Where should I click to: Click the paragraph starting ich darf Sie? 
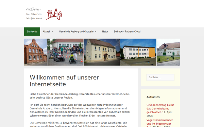(80, 110)
